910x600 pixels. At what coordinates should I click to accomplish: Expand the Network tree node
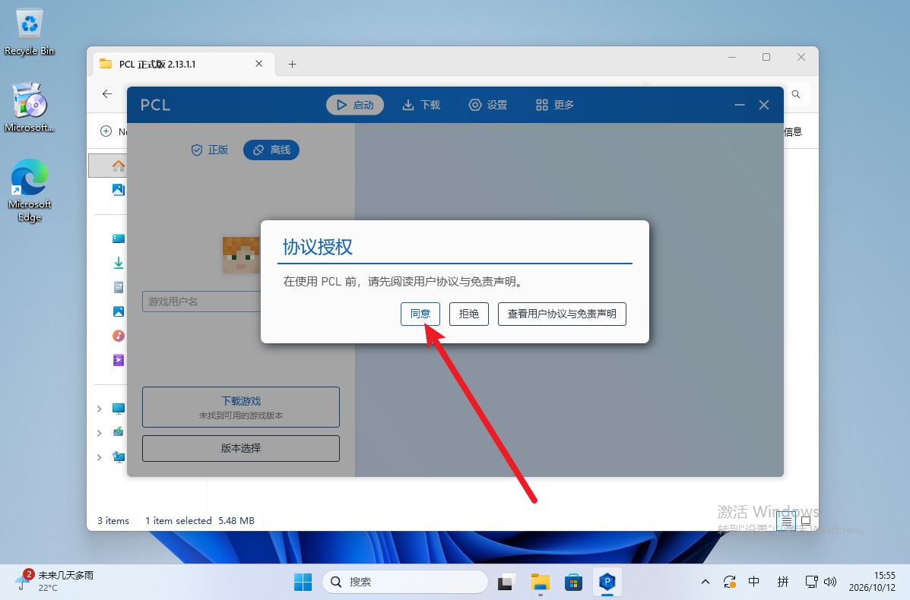coord(100,457)
